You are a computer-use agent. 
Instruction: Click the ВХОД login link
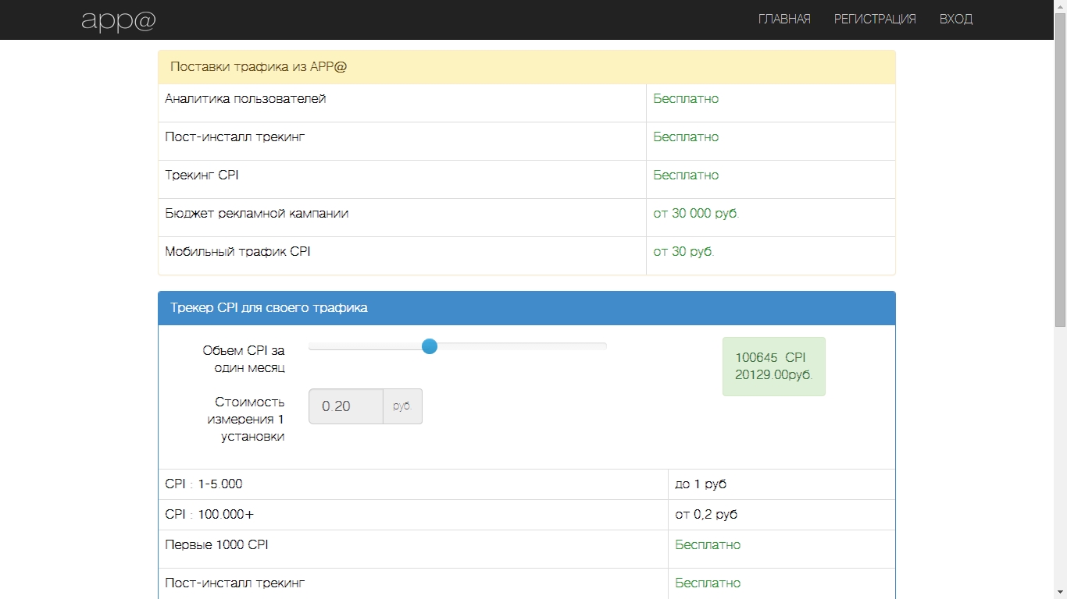coord(955,19)
